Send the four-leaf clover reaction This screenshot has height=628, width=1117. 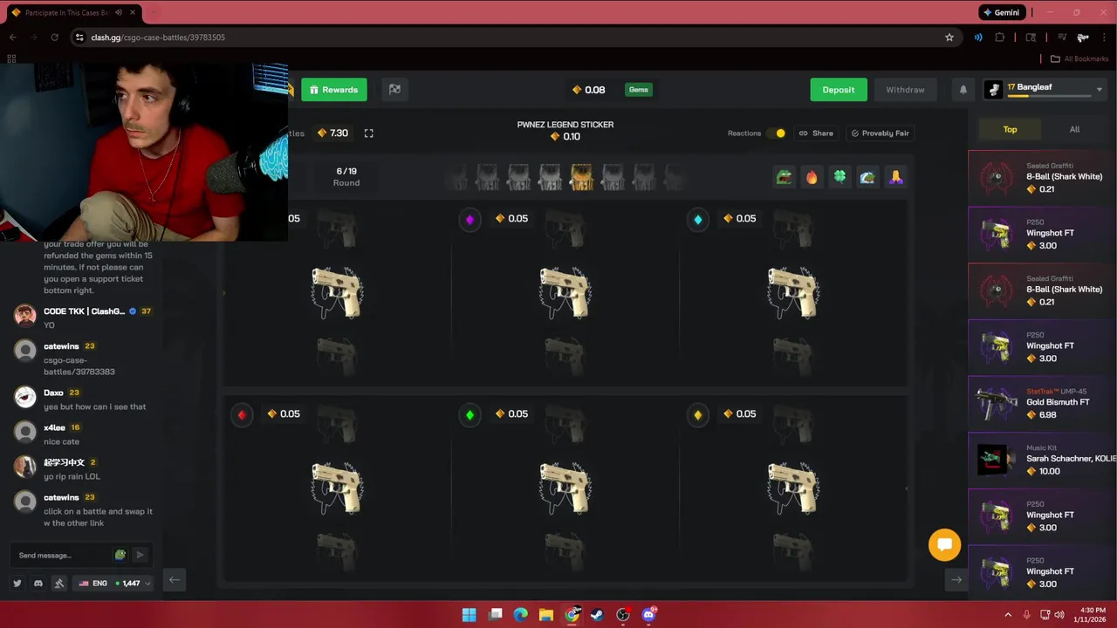(839, 178)
